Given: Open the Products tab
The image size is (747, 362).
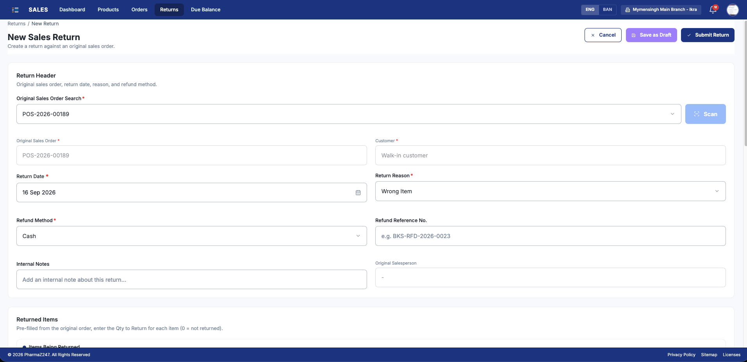Looking at the screenshot, I should click(x=108, y=10).
